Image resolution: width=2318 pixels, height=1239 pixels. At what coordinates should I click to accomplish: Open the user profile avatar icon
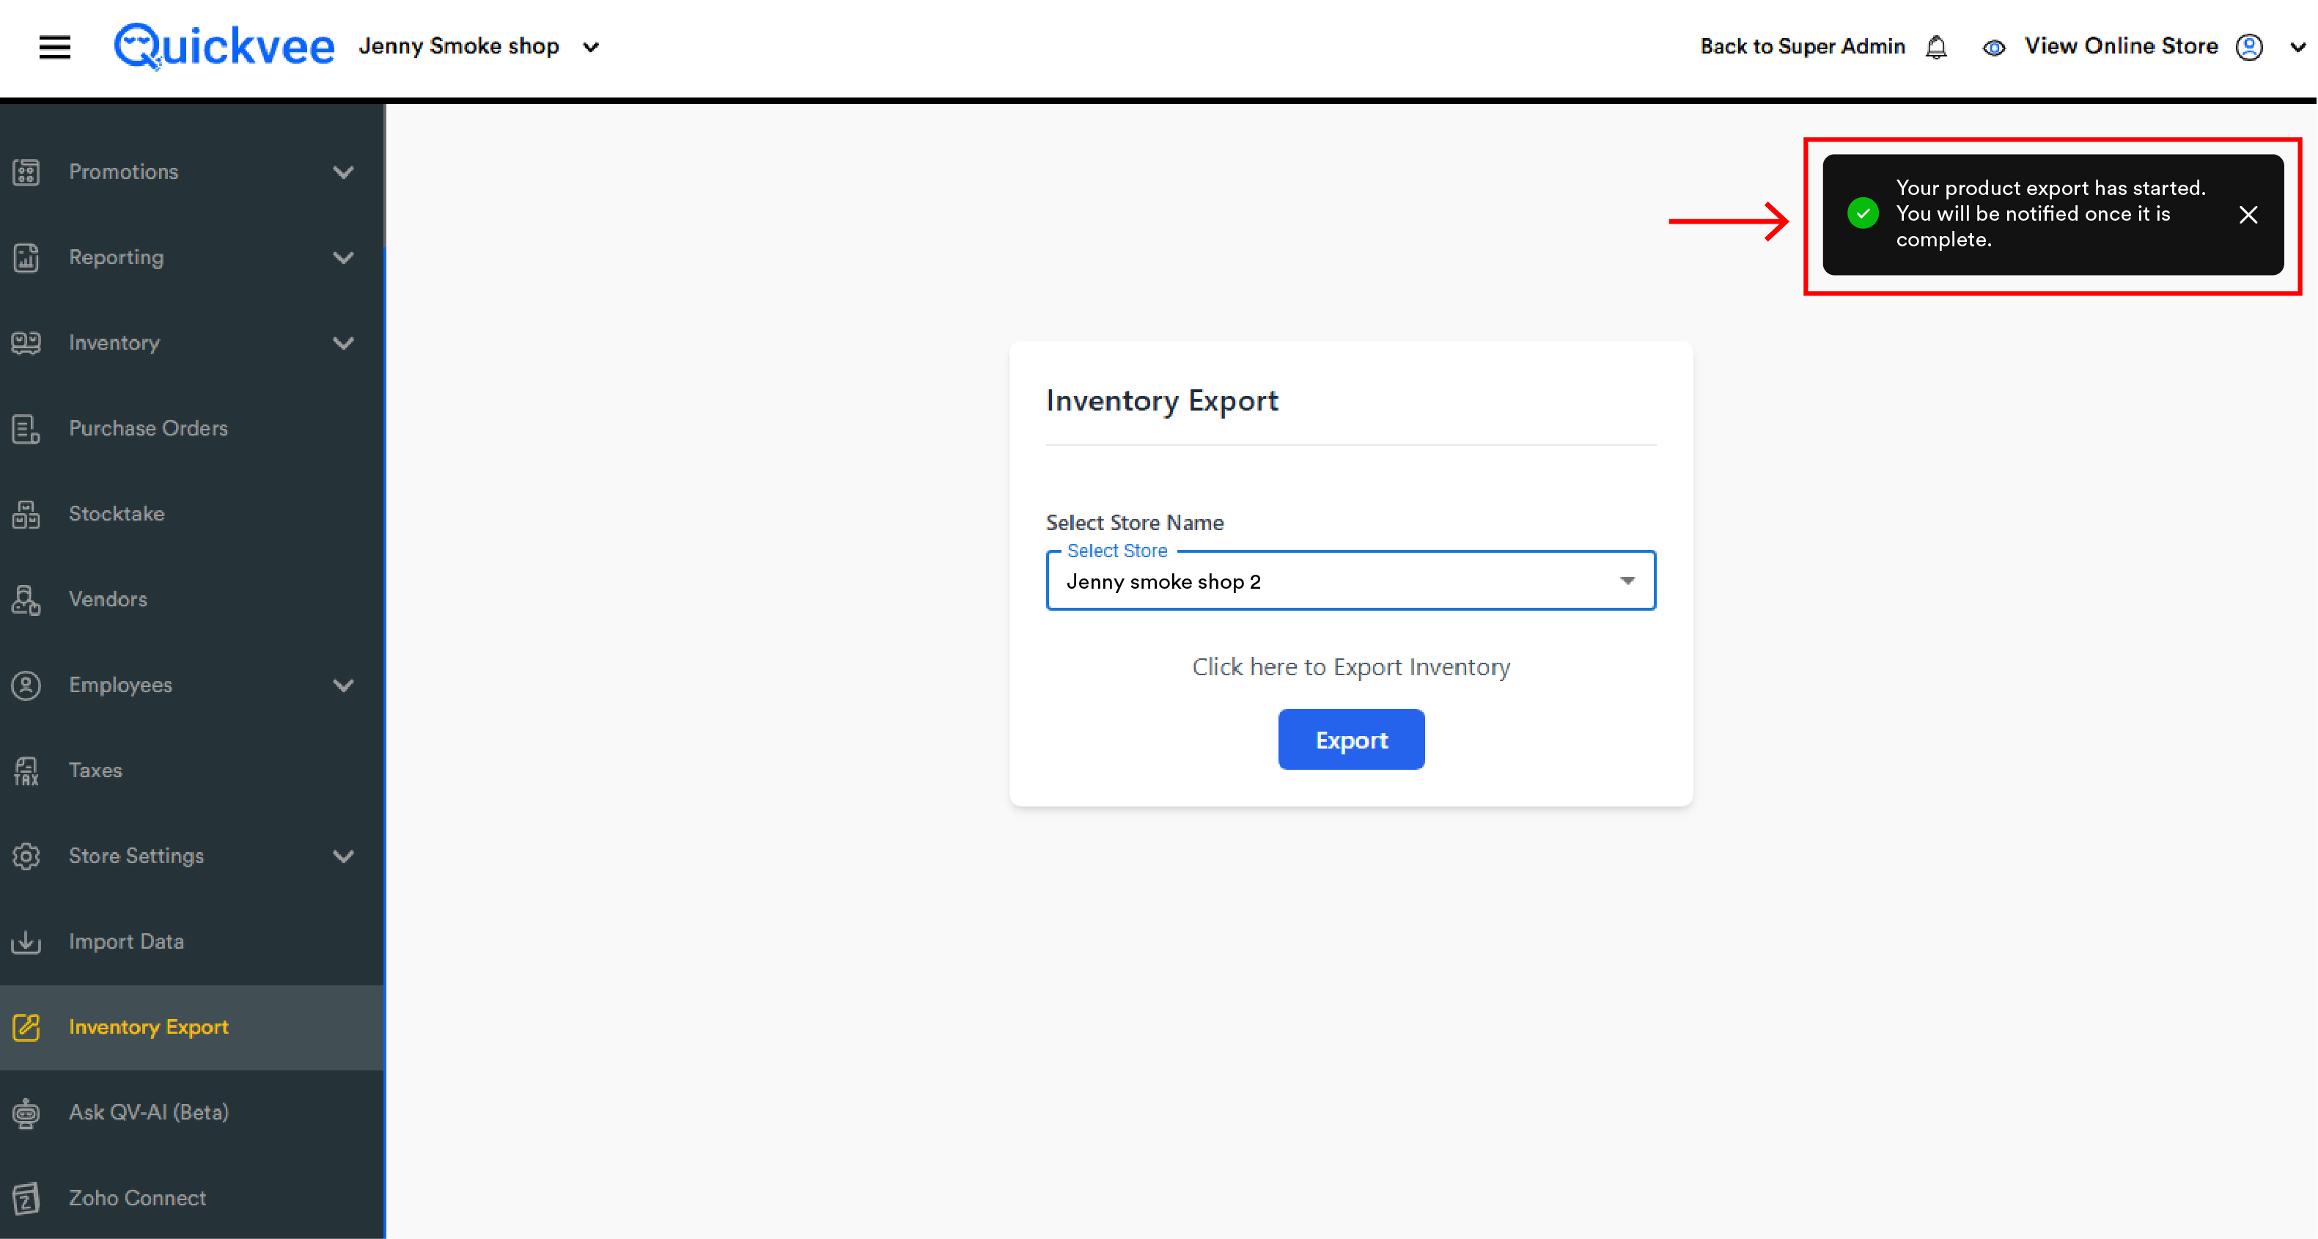pos(2250,47)
